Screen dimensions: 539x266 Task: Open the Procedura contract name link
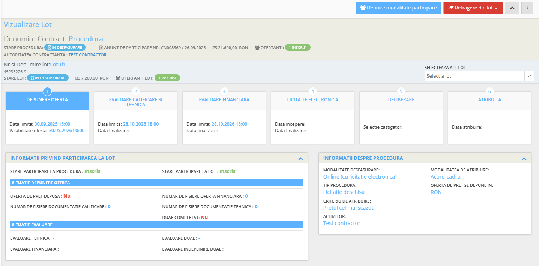click(x=86, y=39)
